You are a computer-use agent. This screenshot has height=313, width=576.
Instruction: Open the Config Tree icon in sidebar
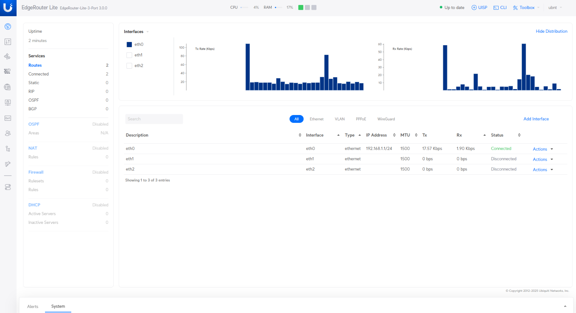point(8,149)
